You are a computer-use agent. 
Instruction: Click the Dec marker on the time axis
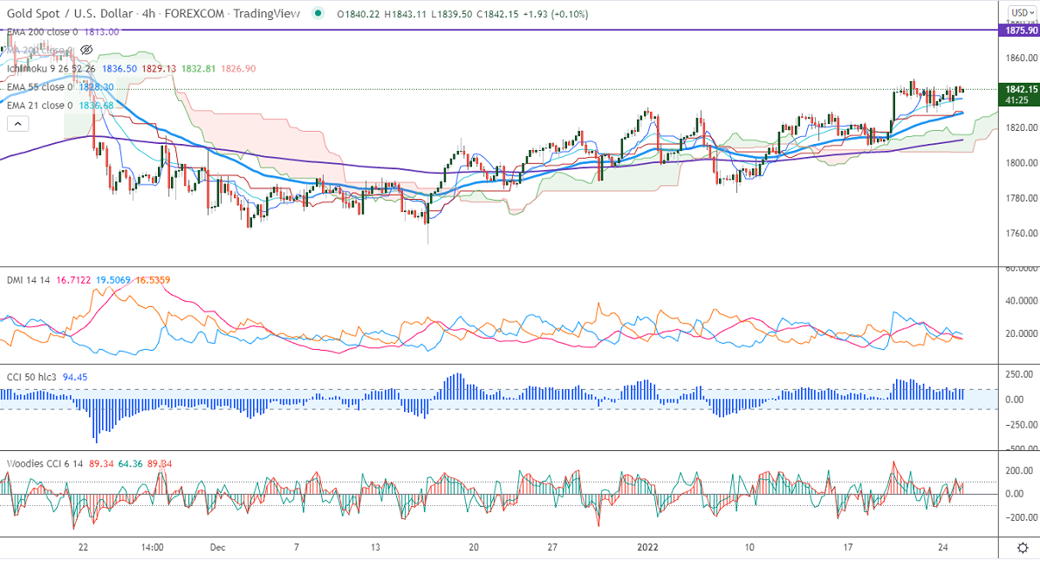click(x=217, y=548)
